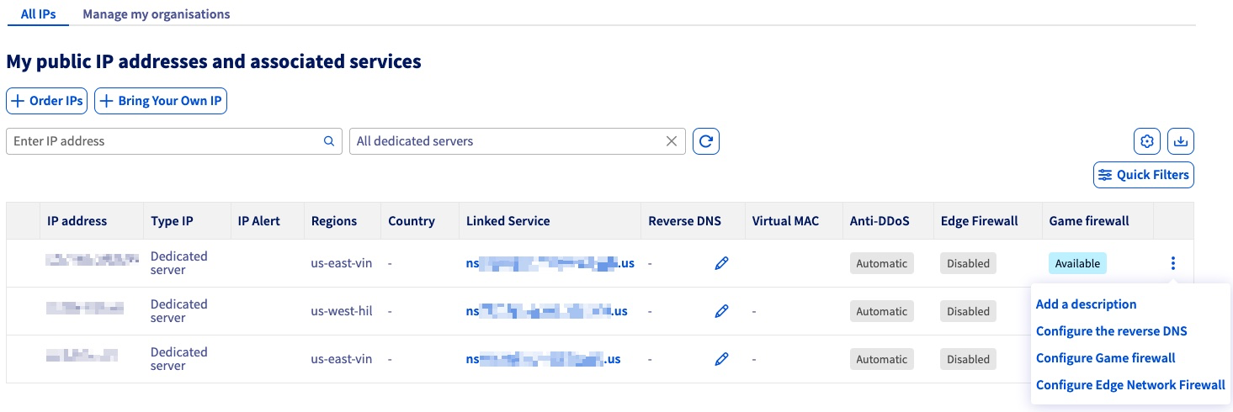Open the Manage my organisations tab
Viewport: 1233px width, 412px height.
pos(157,14)
